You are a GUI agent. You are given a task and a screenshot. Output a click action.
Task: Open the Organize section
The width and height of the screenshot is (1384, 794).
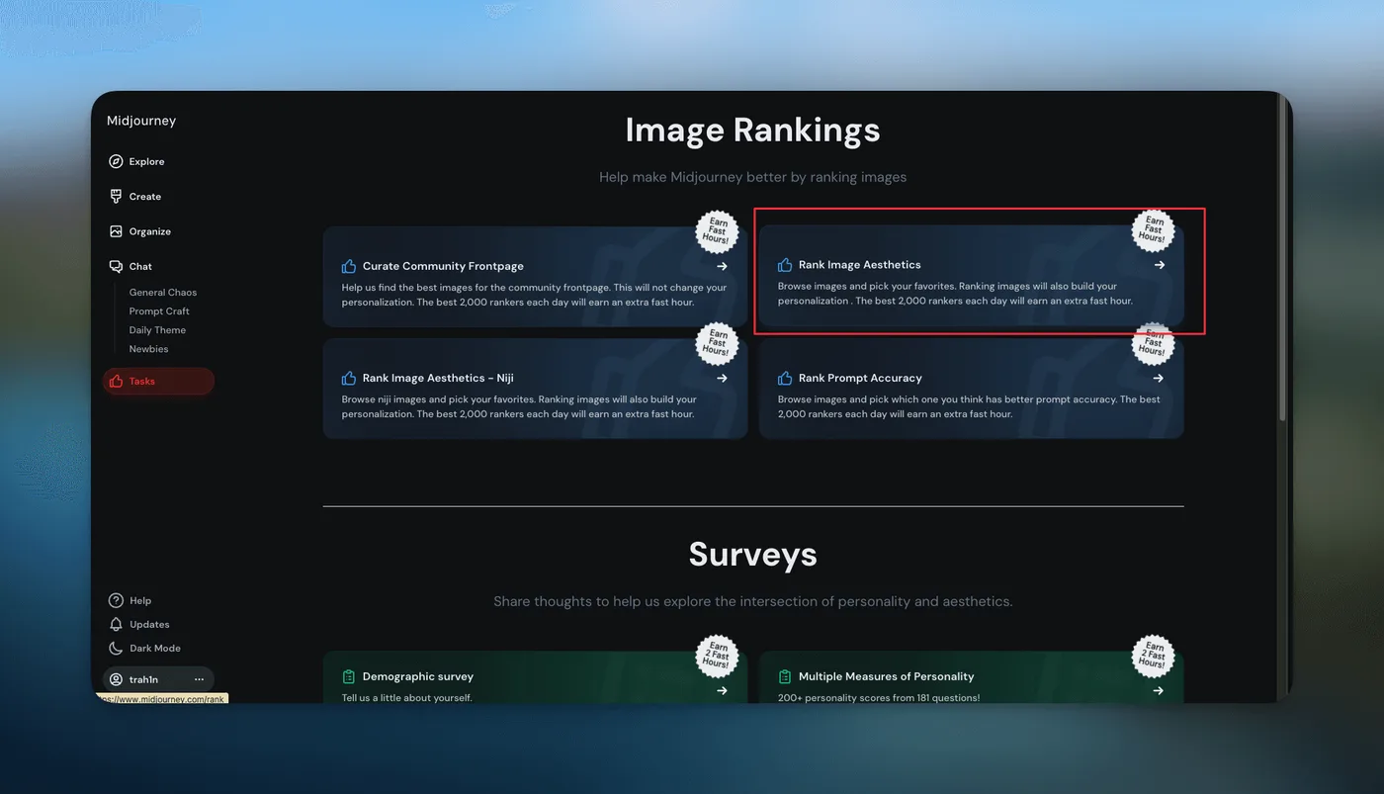[149, 231]
